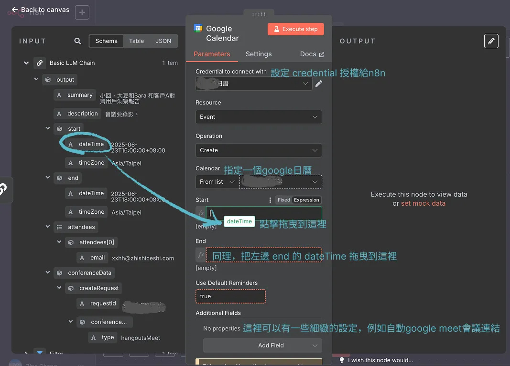The height and width of the screenshot is (366, 510).
Task: Select the end dateTime schema pill
Action: (86, 193)
